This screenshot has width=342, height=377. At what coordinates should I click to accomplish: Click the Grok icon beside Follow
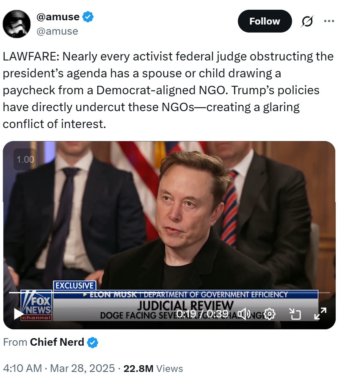coord(307,21)
